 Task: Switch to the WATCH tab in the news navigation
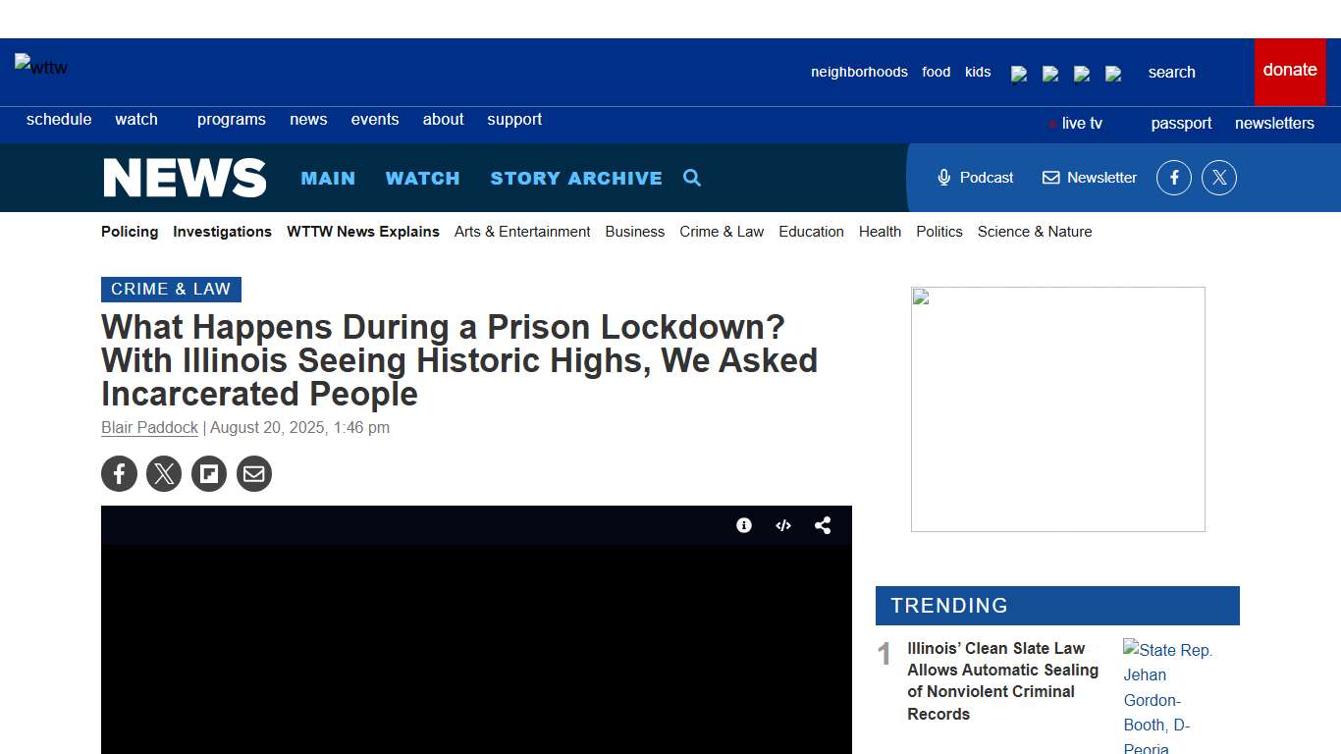pyautogui.click(x=422, y=178)
